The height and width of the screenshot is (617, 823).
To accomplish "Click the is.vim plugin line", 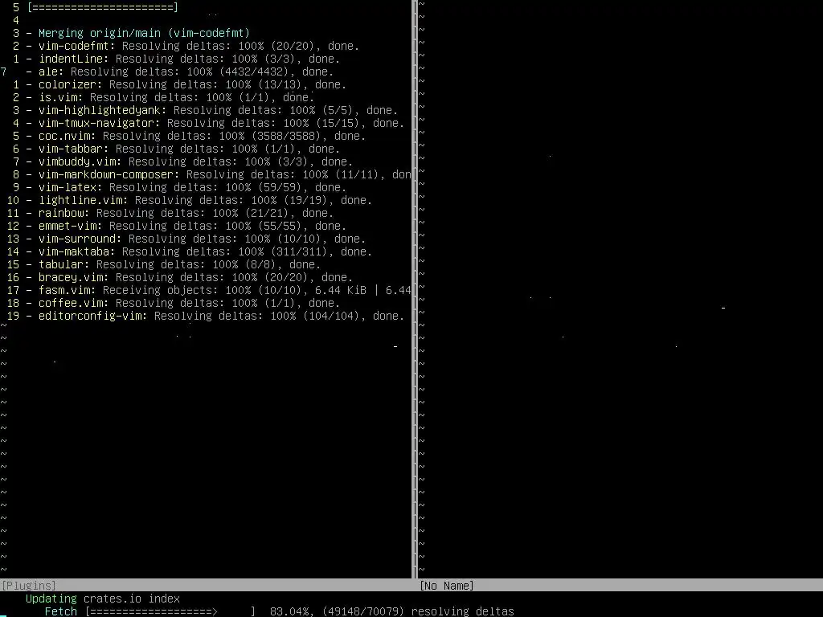I will tap(170, 97).
